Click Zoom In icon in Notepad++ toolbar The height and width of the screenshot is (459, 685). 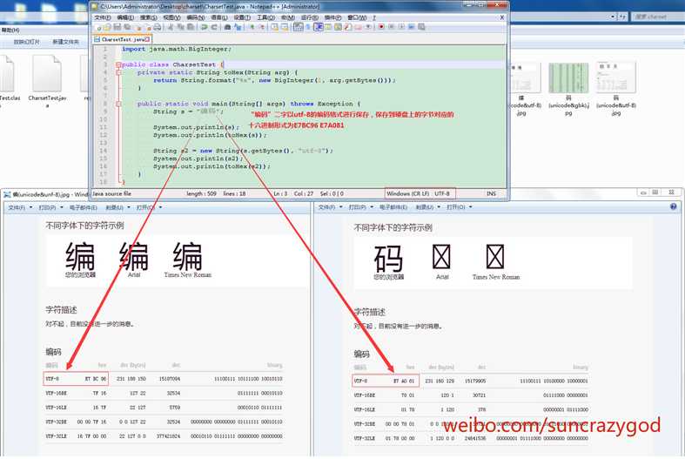pyautogui.click(x=252, y=27)
